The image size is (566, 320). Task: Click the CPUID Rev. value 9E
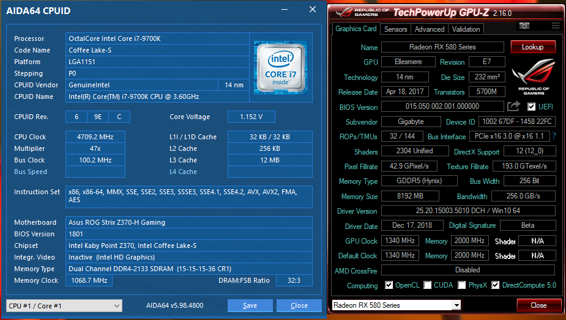(98, 117)
